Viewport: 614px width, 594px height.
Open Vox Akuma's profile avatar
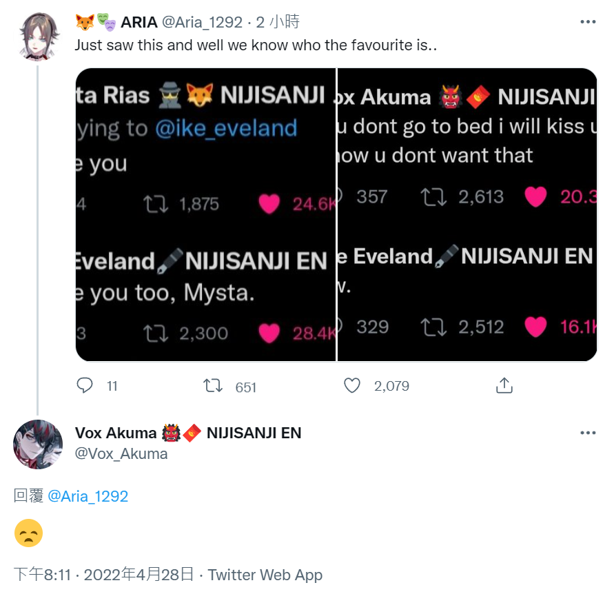point(38,444)
